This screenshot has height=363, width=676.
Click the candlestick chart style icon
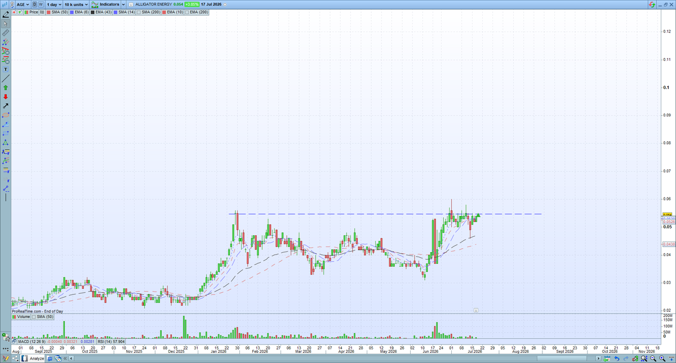[5, 5]
